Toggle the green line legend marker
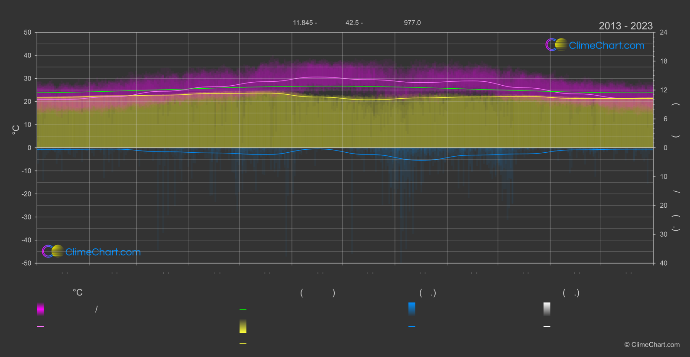Image resolution: width=690 pixels, height=357 pixels. (x=243, y=310)
